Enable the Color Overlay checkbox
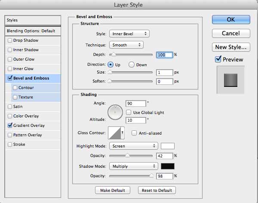The image size is (258, 203). 10,116
